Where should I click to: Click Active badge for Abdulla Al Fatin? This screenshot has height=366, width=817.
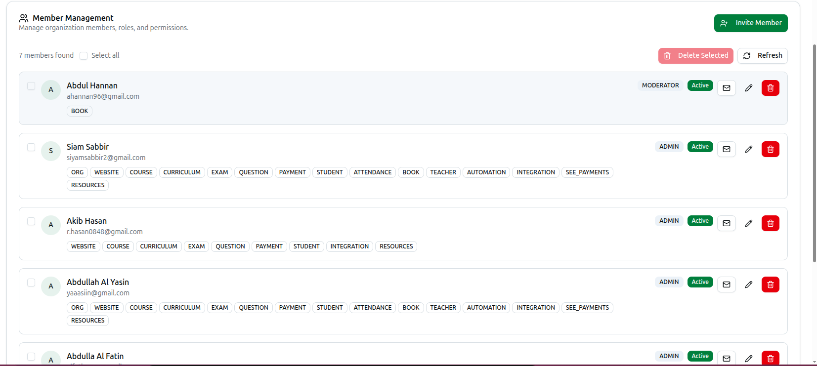[700, 356]
